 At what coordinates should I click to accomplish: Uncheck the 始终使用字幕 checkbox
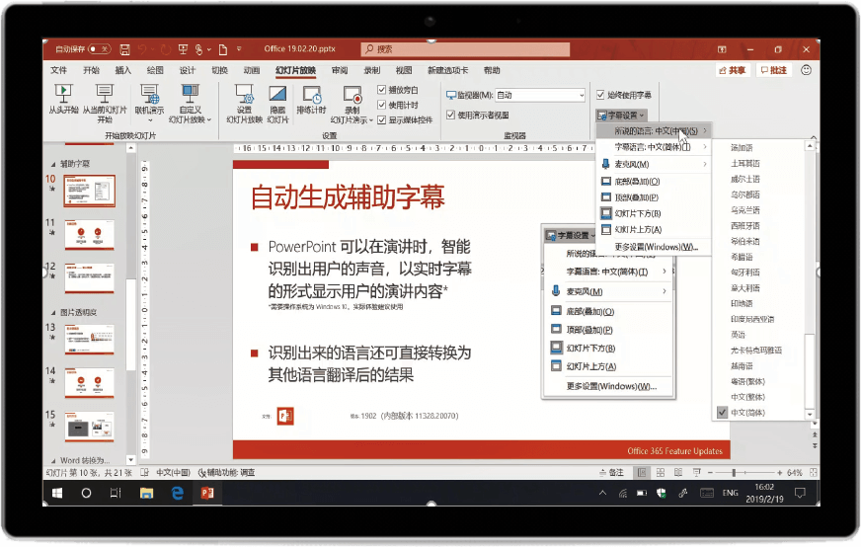600,95
